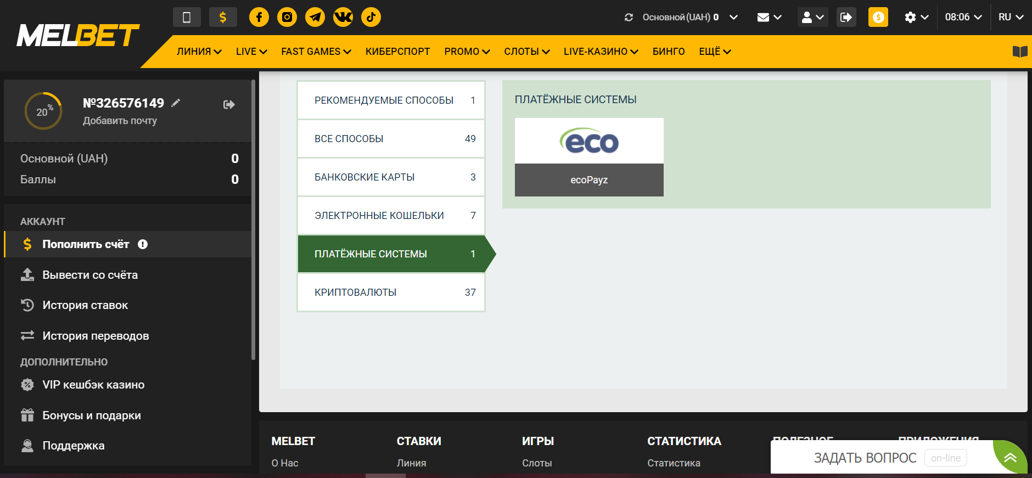Edit account number with pencil icon

click(x=176, y=103)
